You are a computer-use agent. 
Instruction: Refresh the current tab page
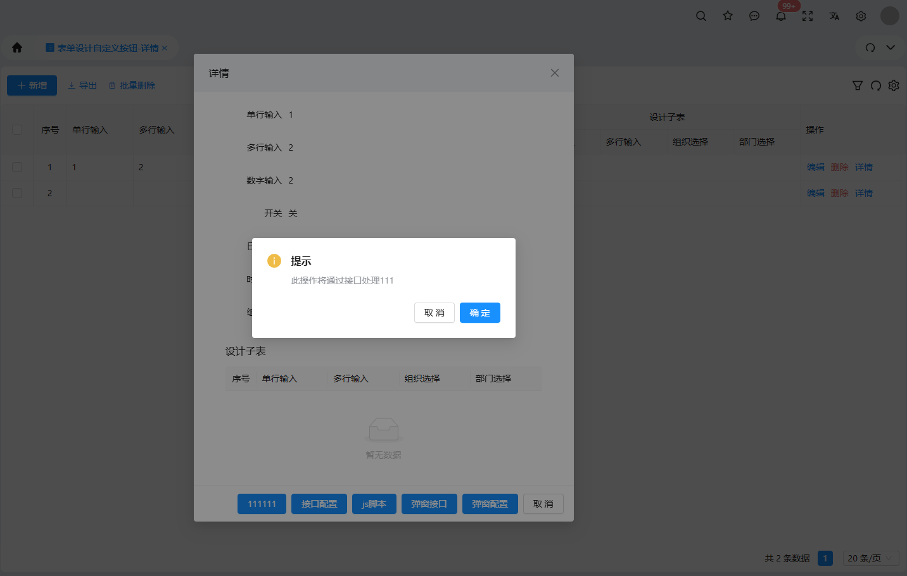(x=870, y=47)
